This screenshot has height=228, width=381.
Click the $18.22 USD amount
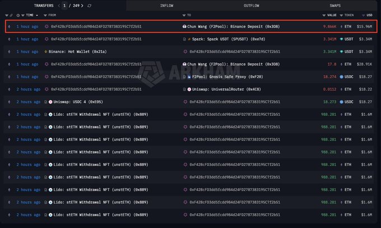tap(365, 90)
